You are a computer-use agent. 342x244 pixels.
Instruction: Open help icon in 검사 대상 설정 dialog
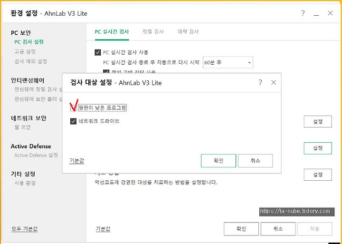[260, 83]
